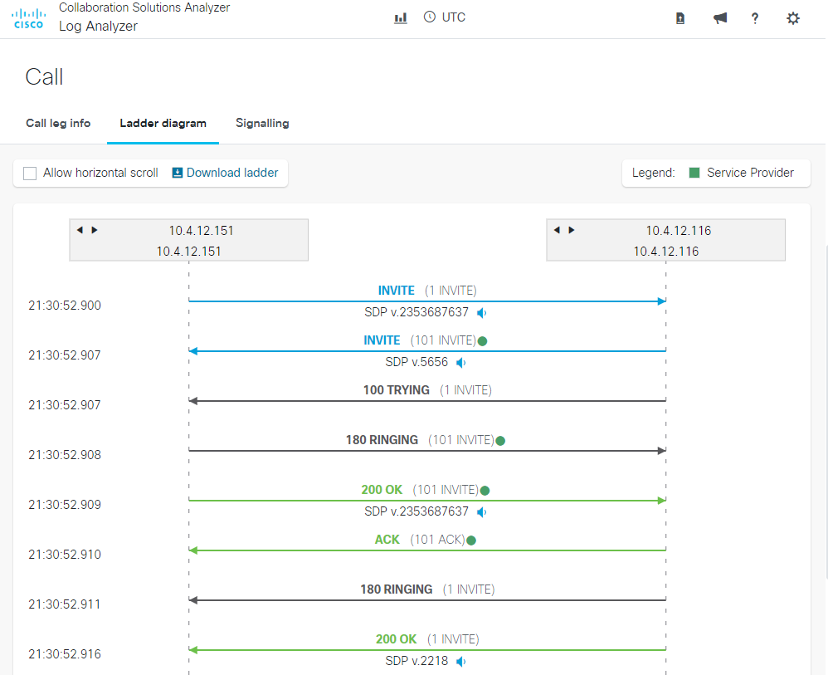Click timestamp 21:30:52.909
828x675 pixels.
(x=65, y=505)
